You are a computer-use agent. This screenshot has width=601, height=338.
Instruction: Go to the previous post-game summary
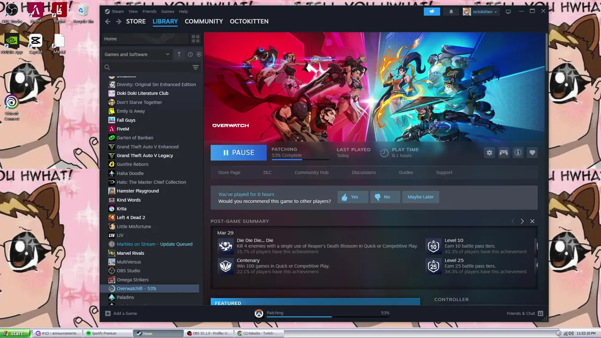[513, 221]
